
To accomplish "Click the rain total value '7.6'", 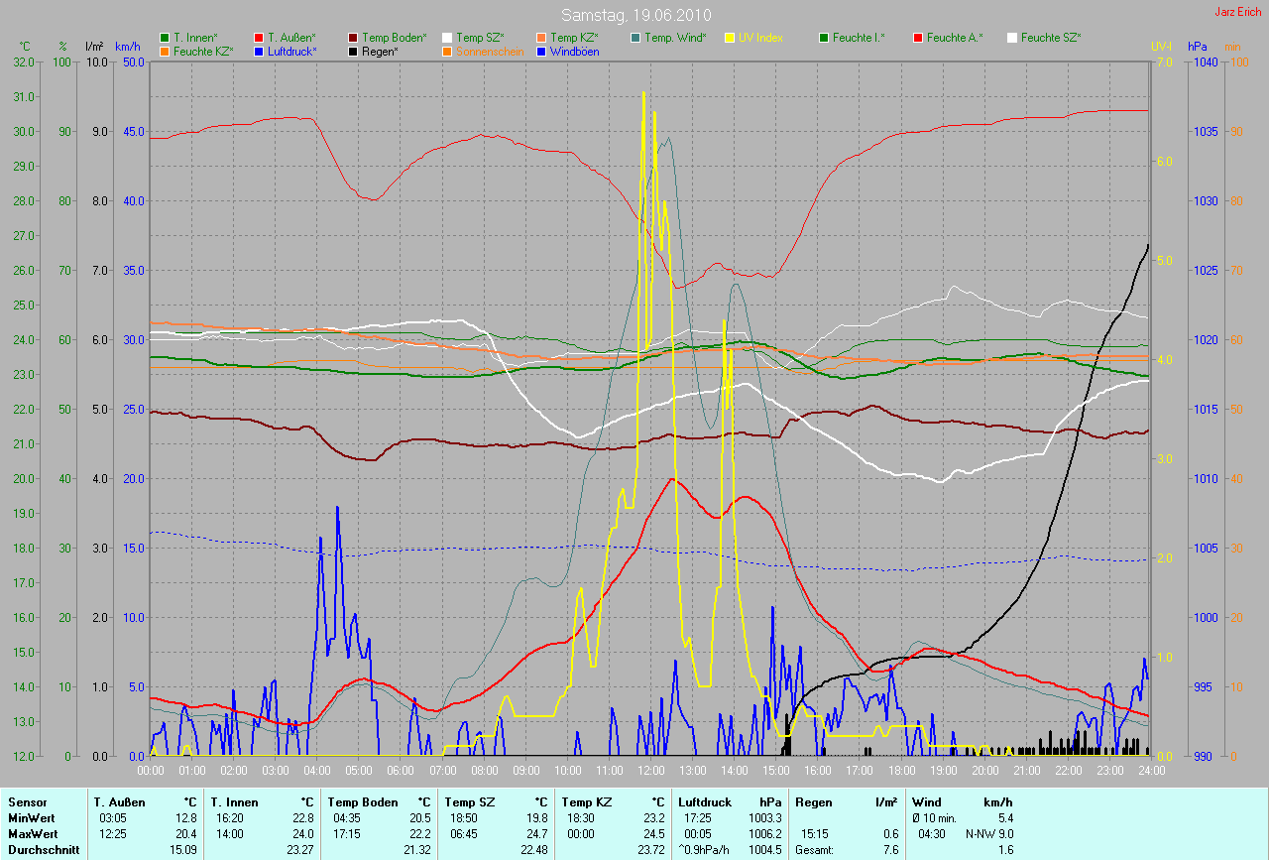I will click(889, 850).
